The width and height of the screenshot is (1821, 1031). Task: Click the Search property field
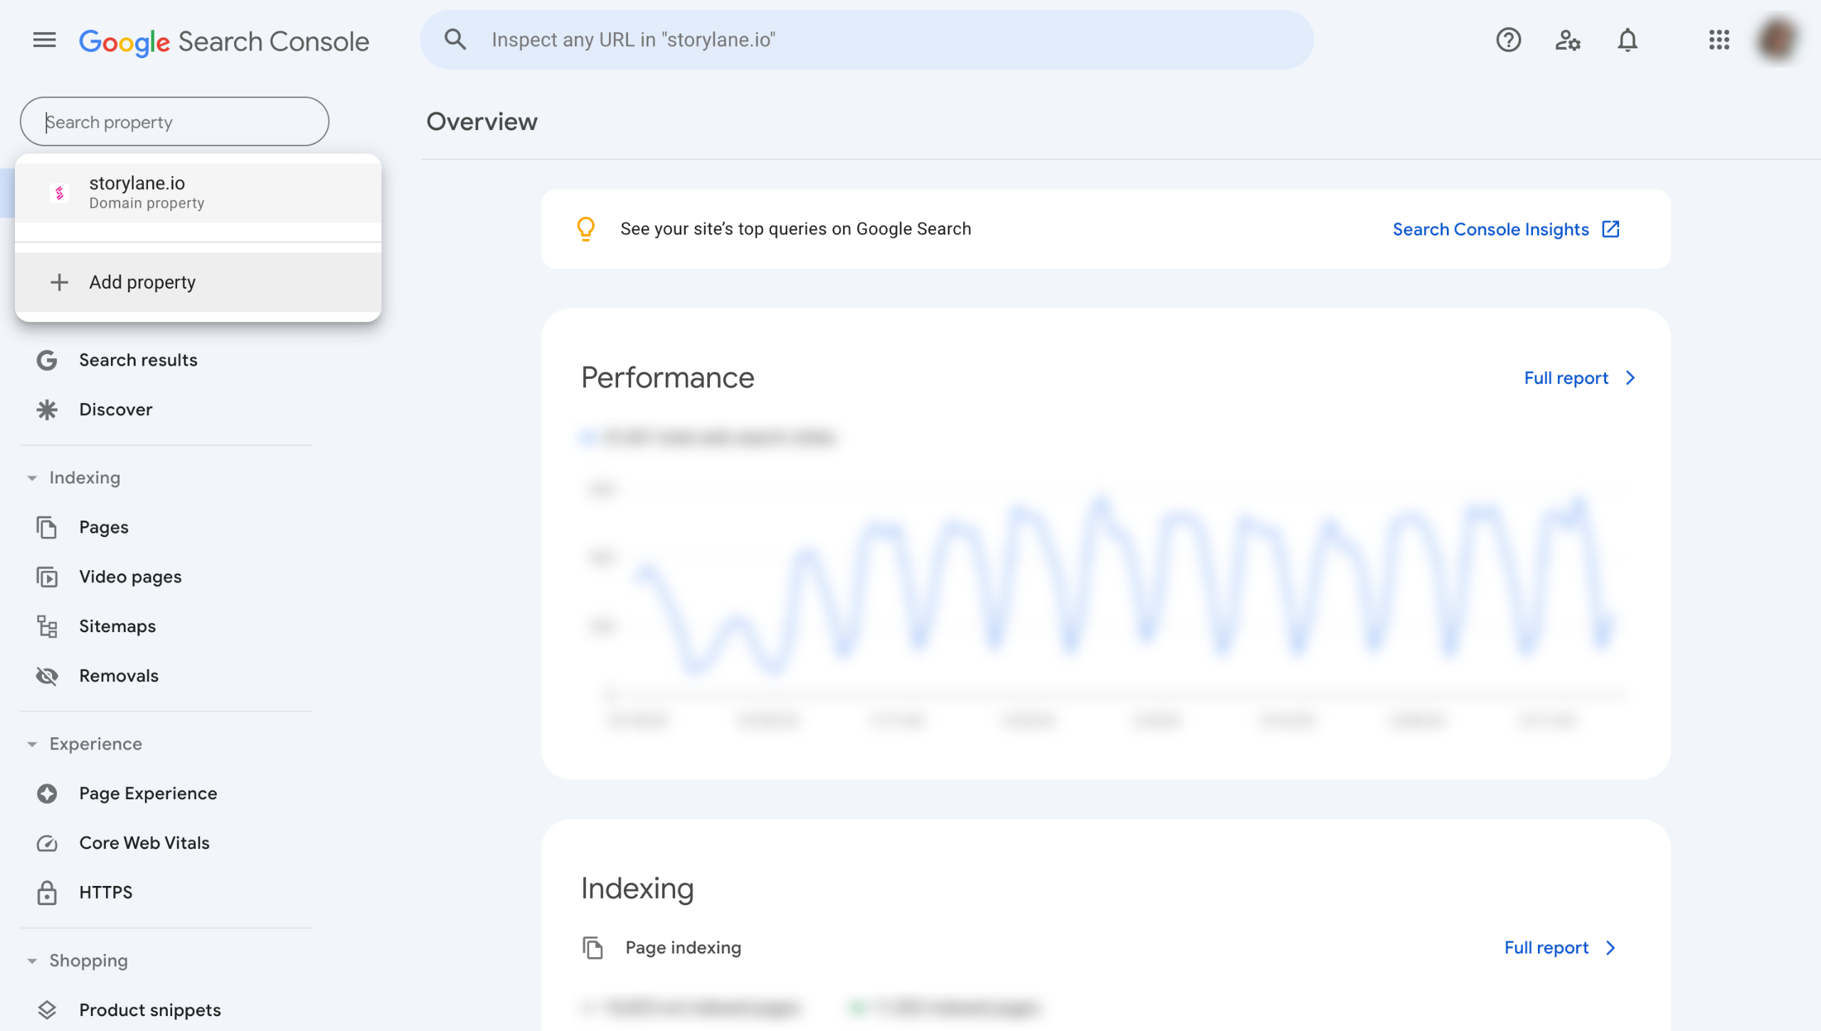click(175, 122)
